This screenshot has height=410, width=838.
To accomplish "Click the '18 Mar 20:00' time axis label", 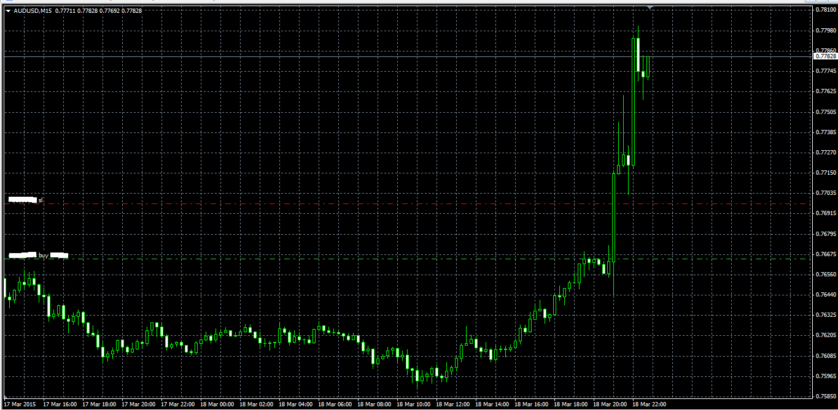I will (610, 404).
